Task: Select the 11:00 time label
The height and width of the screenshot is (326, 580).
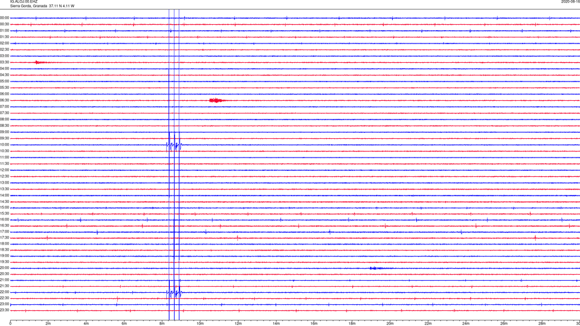Action: 4,158
